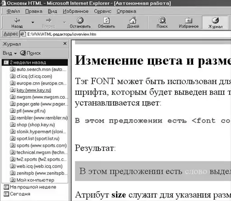Toggle the Журнал history toolbar button
This screenshot has width=231, height=201.
(215, 22)
